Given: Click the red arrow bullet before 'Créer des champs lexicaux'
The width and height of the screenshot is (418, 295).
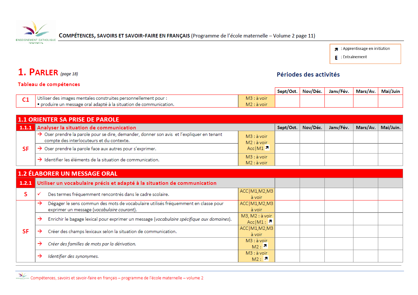Looking at the screenshot, I should [x=40, y=231].
